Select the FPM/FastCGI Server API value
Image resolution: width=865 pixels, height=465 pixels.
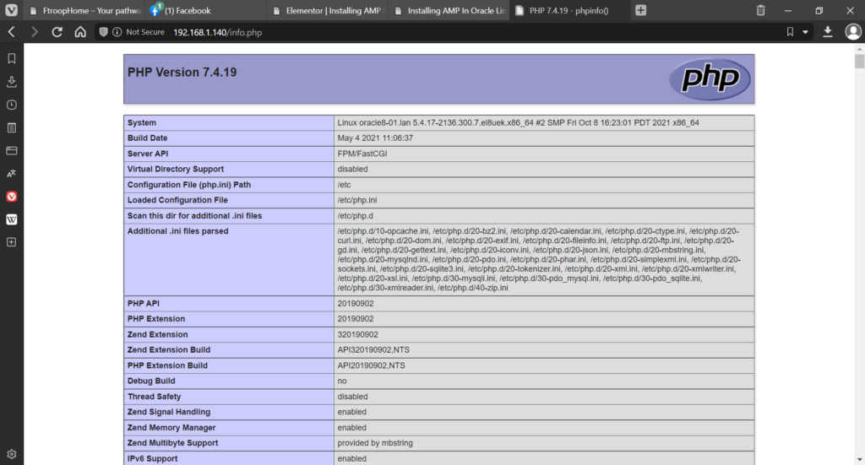click(362, 154)
